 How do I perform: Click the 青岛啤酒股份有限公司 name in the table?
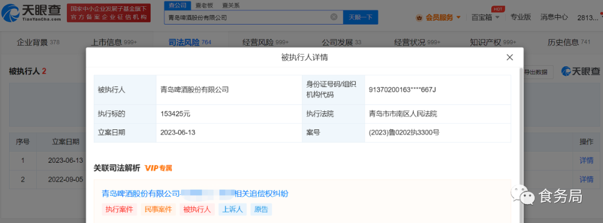tap(195, 90)
